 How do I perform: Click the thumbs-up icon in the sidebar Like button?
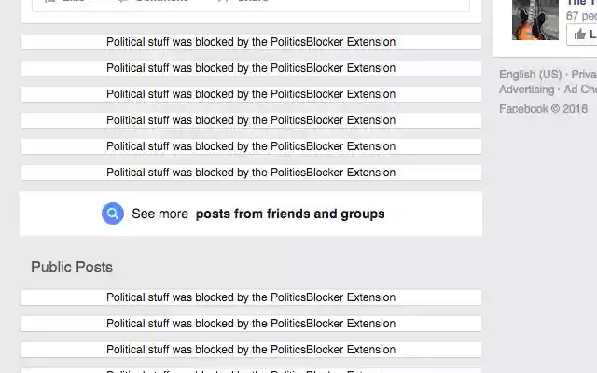coord(580,35)
